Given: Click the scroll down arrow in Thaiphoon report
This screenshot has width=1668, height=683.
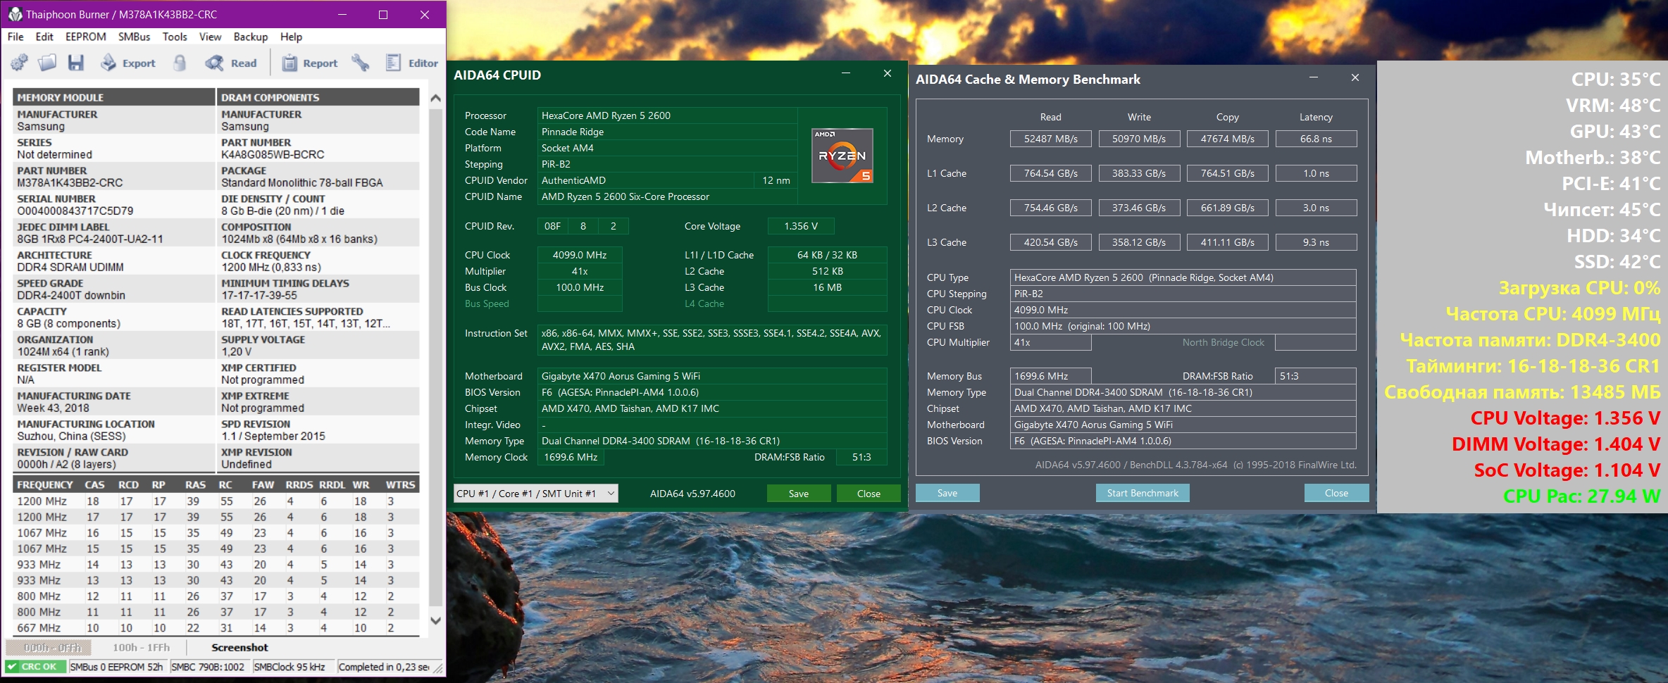Looking at the screenshot, I should (435, 620).
